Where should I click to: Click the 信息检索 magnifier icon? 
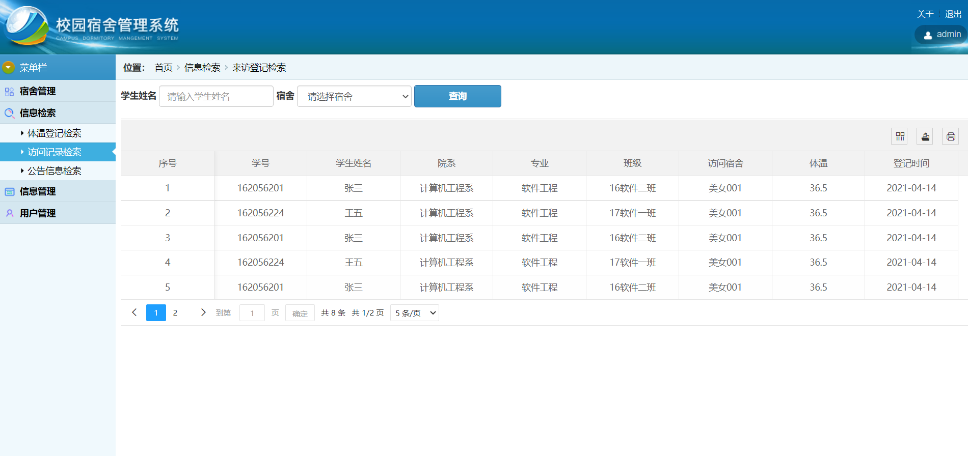pyautogui.click(x=9, y=113)
